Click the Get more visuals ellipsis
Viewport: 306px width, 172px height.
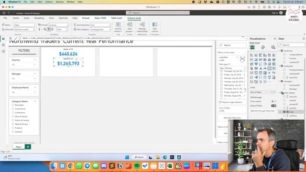point(269,82)
